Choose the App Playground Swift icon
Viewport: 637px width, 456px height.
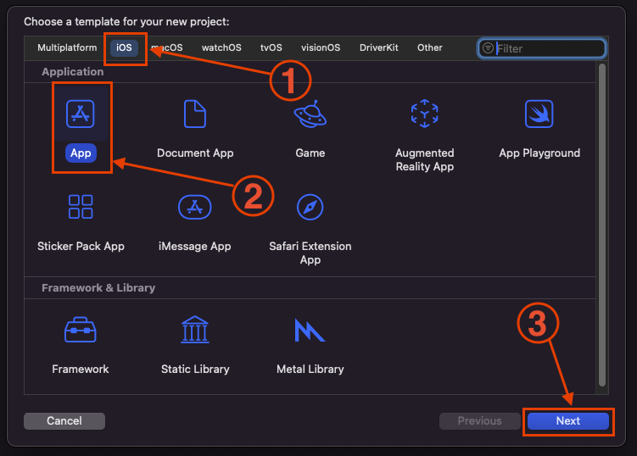[x=539, y=114]
